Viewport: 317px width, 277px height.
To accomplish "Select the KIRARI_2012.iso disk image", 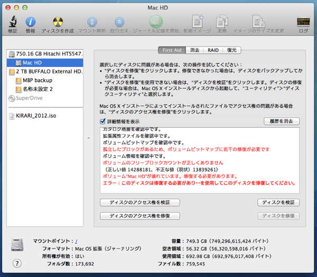I will tap(45, 116).
